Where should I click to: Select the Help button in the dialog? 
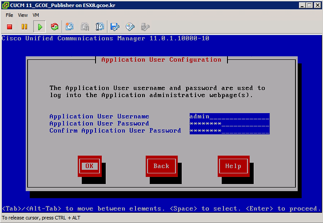(x=233, y=166)
